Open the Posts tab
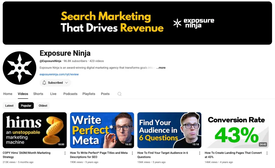275x168 pixels. click(x=105, y=94)
